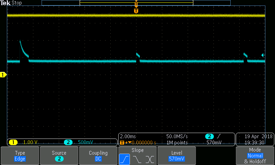275x165 pixels.
Task: Open the trigger Source selection
Action: tap(59, 156)
